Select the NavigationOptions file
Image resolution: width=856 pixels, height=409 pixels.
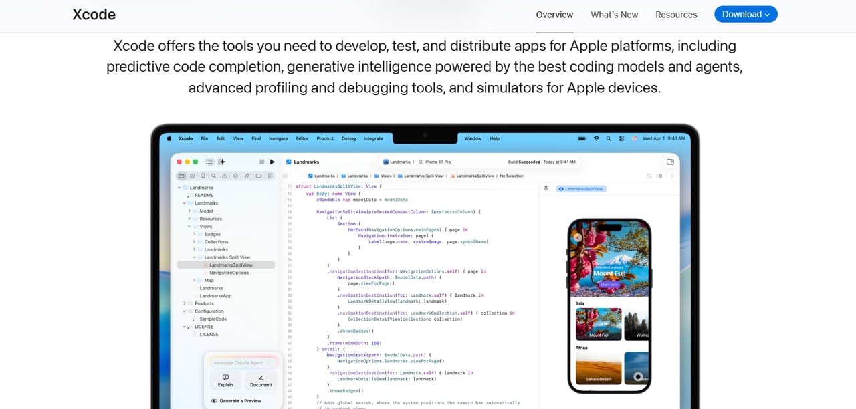[229, 273]
